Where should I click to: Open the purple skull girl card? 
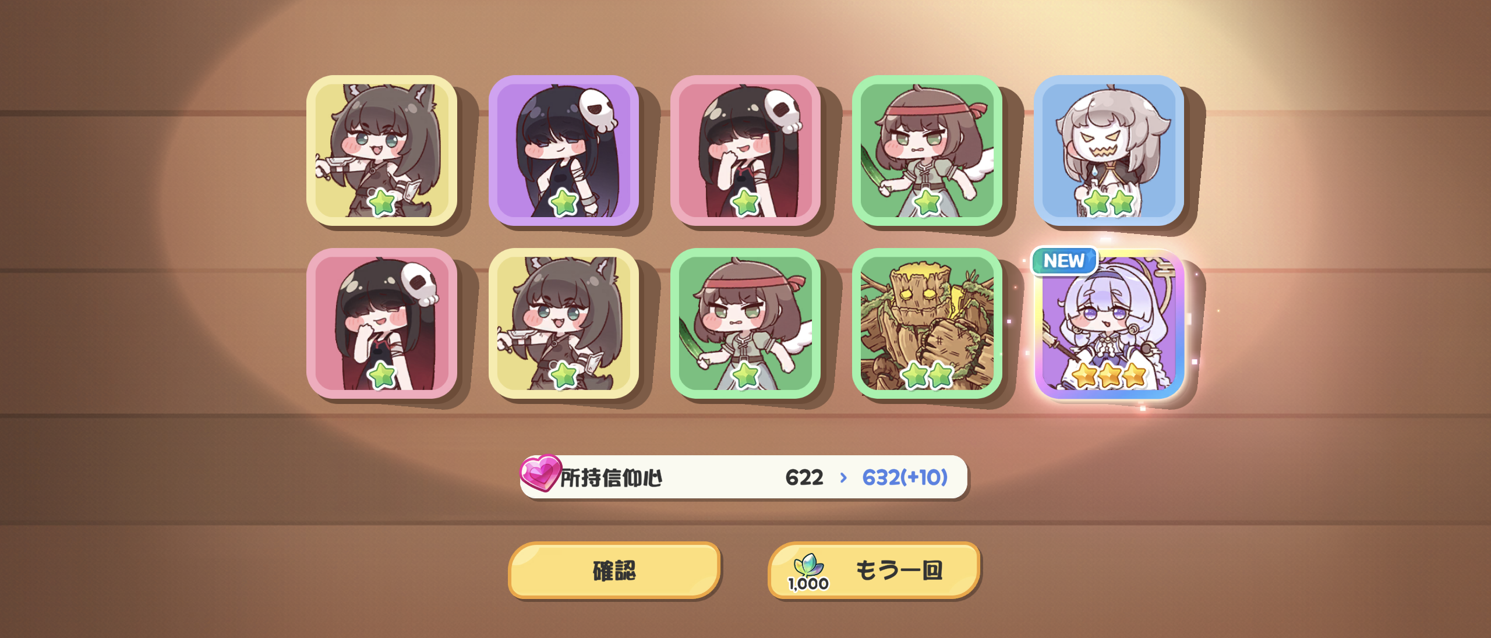(563, 150)
